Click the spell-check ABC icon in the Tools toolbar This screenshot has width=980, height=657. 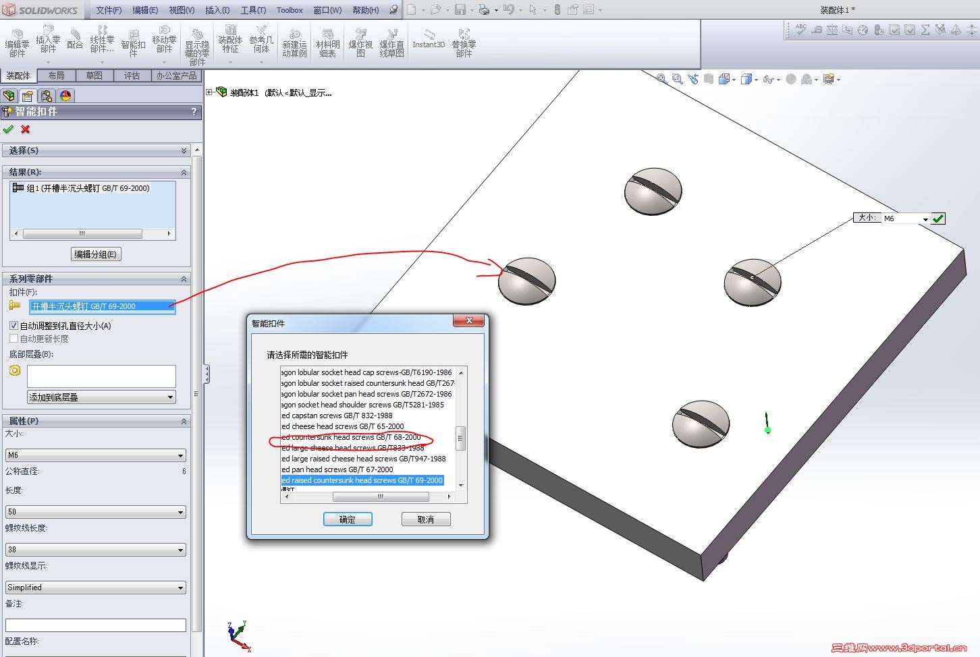pos(801,30)
